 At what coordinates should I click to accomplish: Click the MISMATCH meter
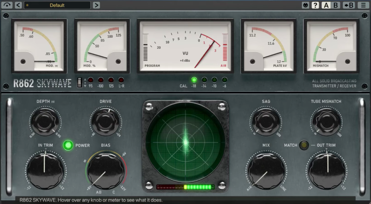point(332,46)
